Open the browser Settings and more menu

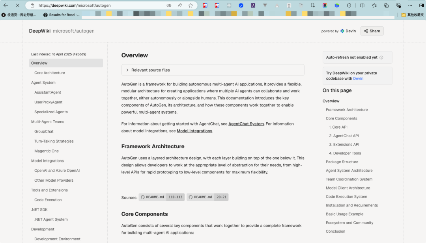coord(410,6)
